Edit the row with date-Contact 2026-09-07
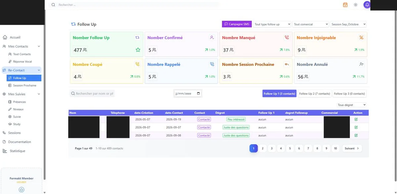Image resolution: width=397 pixels, height=194 pixels. click(x=356, y=127)
